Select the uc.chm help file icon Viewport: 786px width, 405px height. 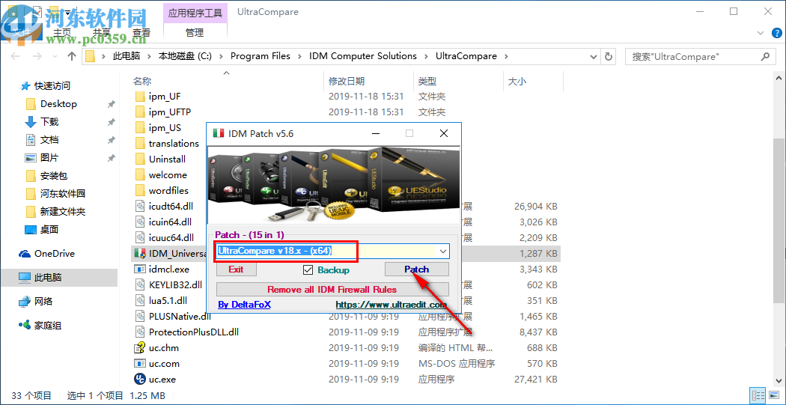coord(140,348)
